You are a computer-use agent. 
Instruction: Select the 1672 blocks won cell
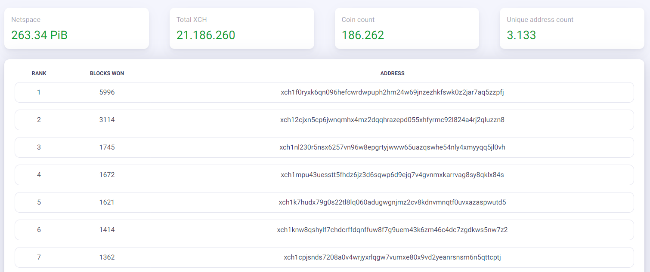coord(107,175)
